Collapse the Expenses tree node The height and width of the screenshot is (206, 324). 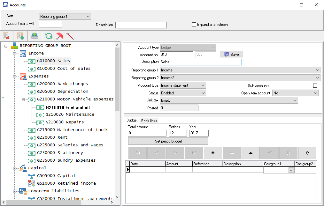[14, 77]
